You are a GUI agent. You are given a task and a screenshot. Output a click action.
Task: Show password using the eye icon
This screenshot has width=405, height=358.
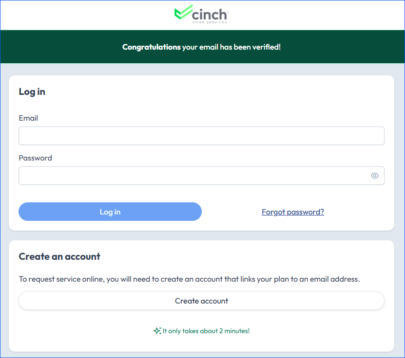(x=374, y=176)
